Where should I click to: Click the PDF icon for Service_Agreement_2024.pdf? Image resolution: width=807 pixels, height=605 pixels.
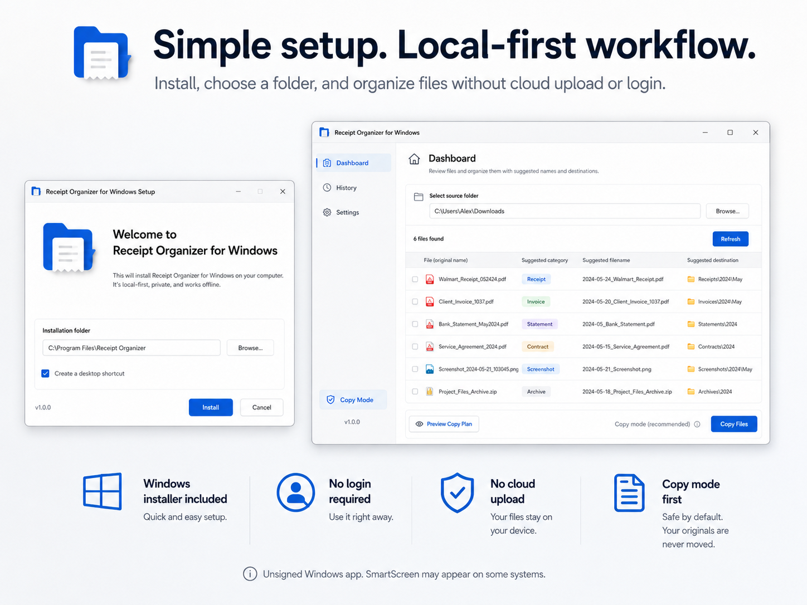430,347
